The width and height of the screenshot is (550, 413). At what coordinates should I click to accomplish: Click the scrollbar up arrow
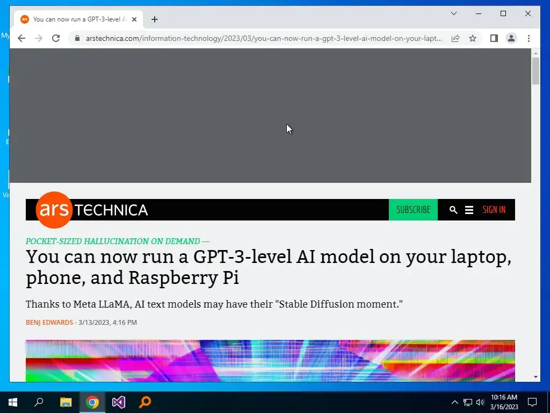(x=535, y=53)
